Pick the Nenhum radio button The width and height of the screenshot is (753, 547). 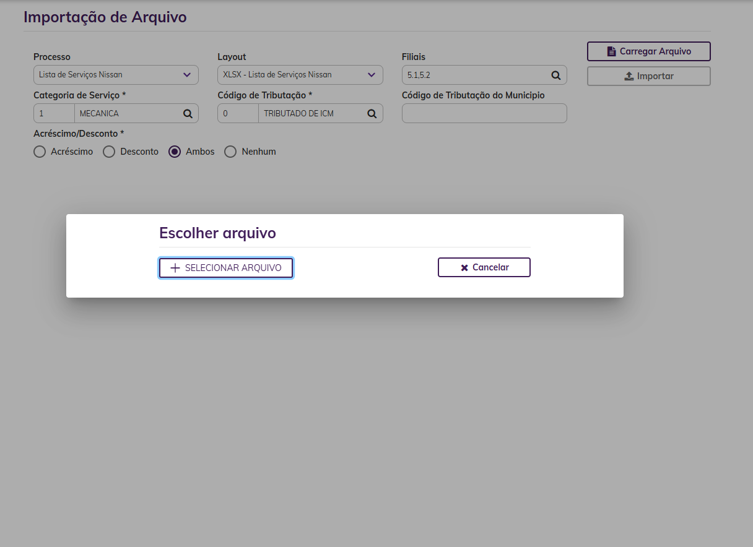tap(230, 152)
